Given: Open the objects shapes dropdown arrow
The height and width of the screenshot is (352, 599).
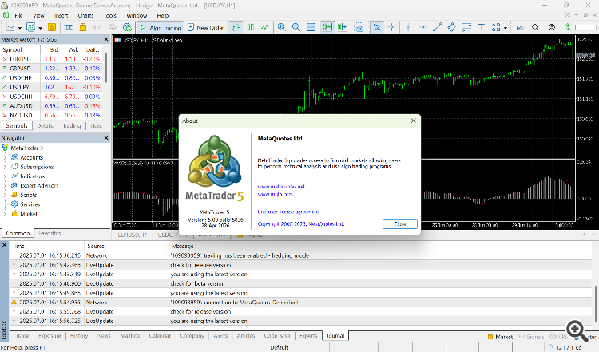Looking at the screenshot, I should coord(506,27).
